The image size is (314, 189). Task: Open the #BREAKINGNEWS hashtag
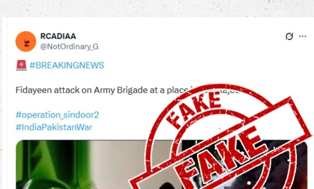[x=67, y=66]
